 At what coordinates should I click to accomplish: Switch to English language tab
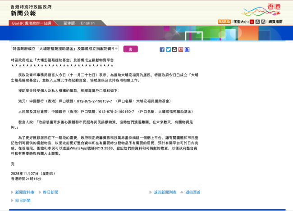88,23
